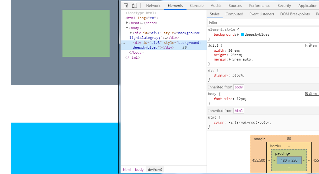The image size is (319, 174).
Task: Switch to the Elements tab
Action: [175, 6]
